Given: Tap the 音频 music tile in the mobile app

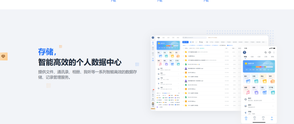Looking at the screenshot, I should point(247,90).
